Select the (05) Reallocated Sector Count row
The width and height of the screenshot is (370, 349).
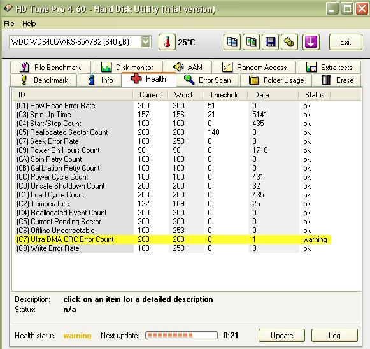[x=173, y=132]
